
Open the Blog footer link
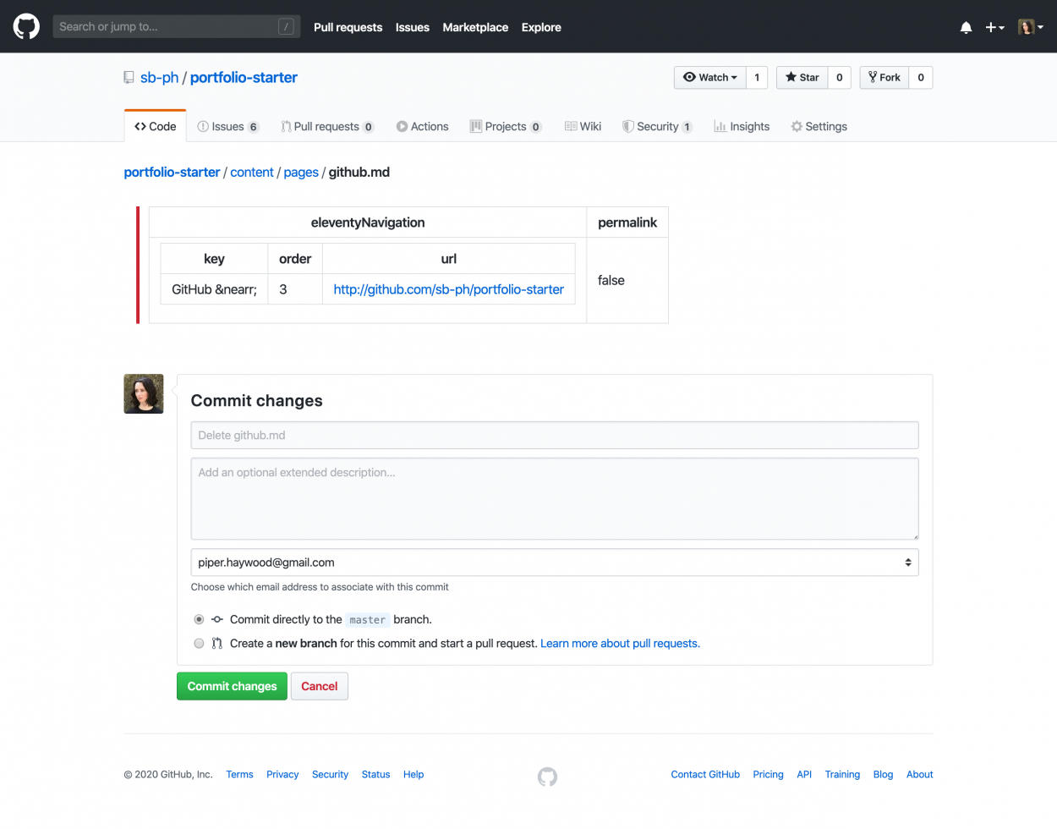click(883, 774)
